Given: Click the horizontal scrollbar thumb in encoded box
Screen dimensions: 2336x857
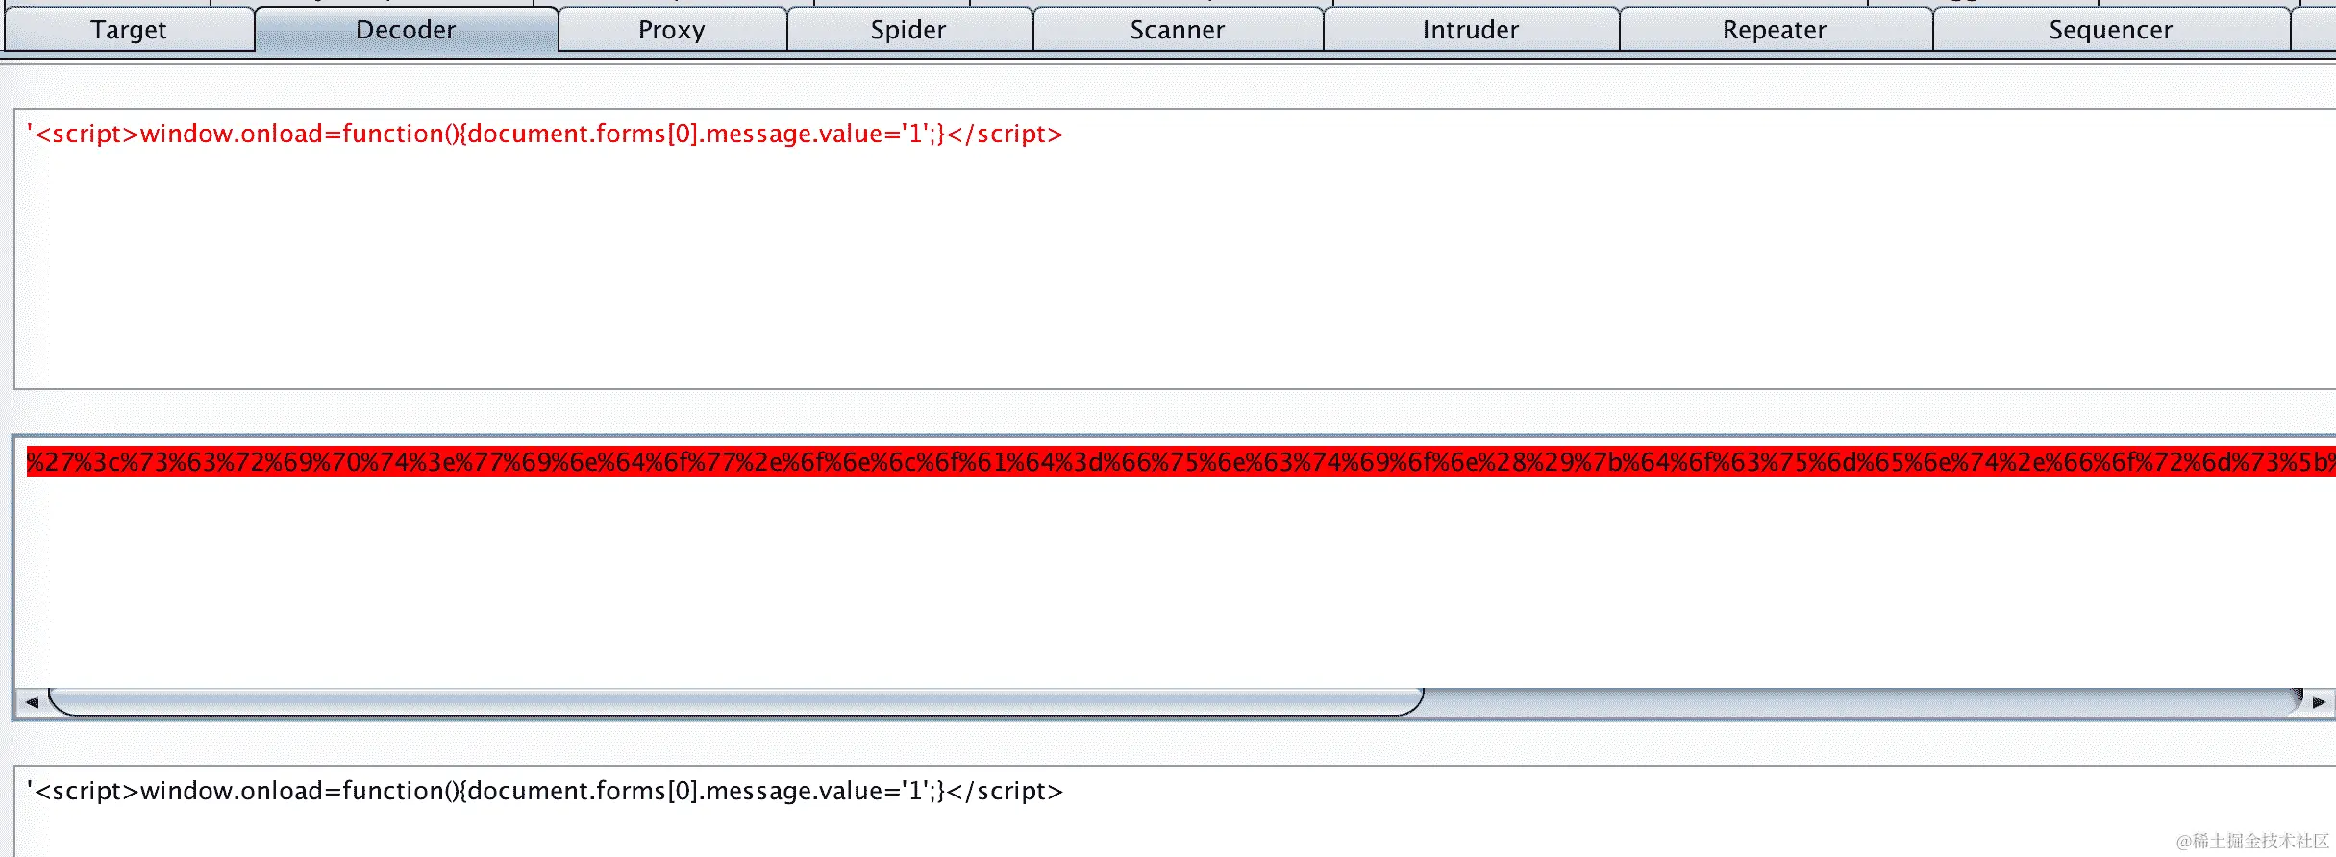Looking at the screenshot, I should [735, 702].
